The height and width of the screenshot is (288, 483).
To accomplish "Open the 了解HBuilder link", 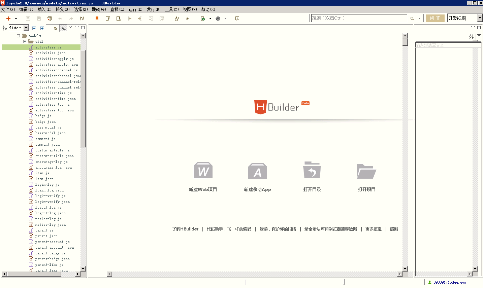I will tap(185, 229).
